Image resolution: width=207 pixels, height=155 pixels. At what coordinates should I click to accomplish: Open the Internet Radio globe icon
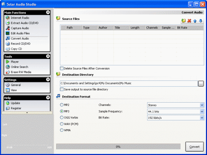[x=8, y=18]
